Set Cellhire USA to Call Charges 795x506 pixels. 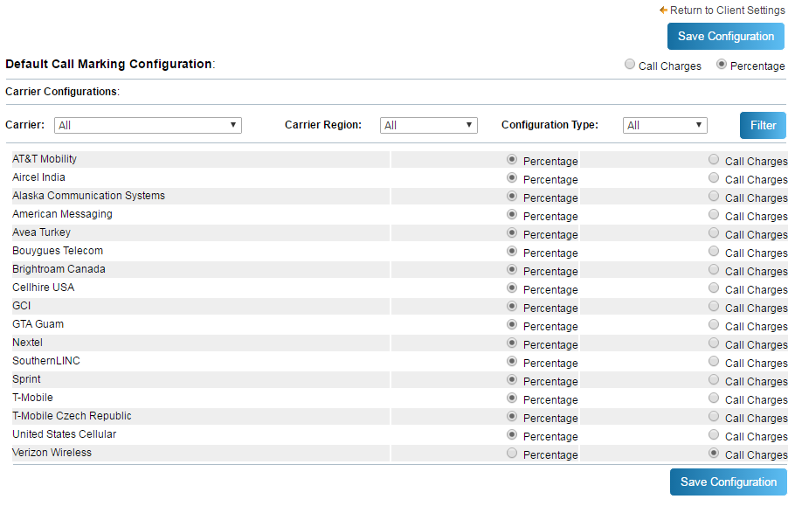coord(714,288)
